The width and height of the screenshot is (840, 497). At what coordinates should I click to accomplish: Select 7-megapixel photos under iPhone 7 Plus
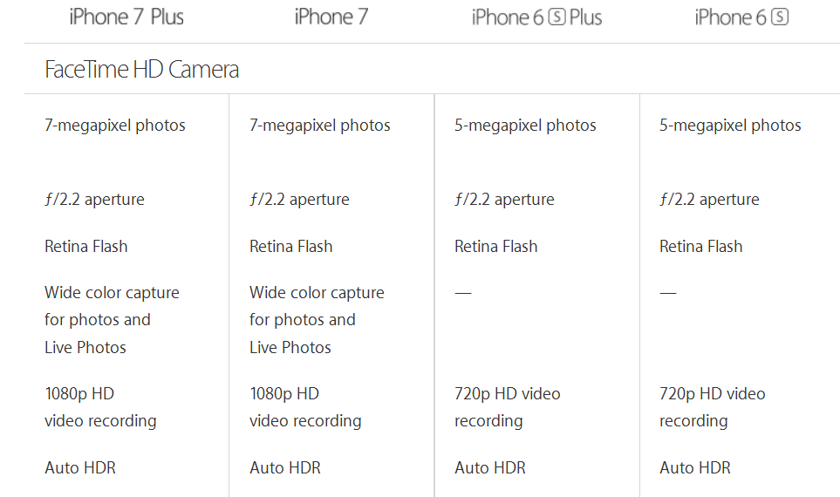(115, 126)
